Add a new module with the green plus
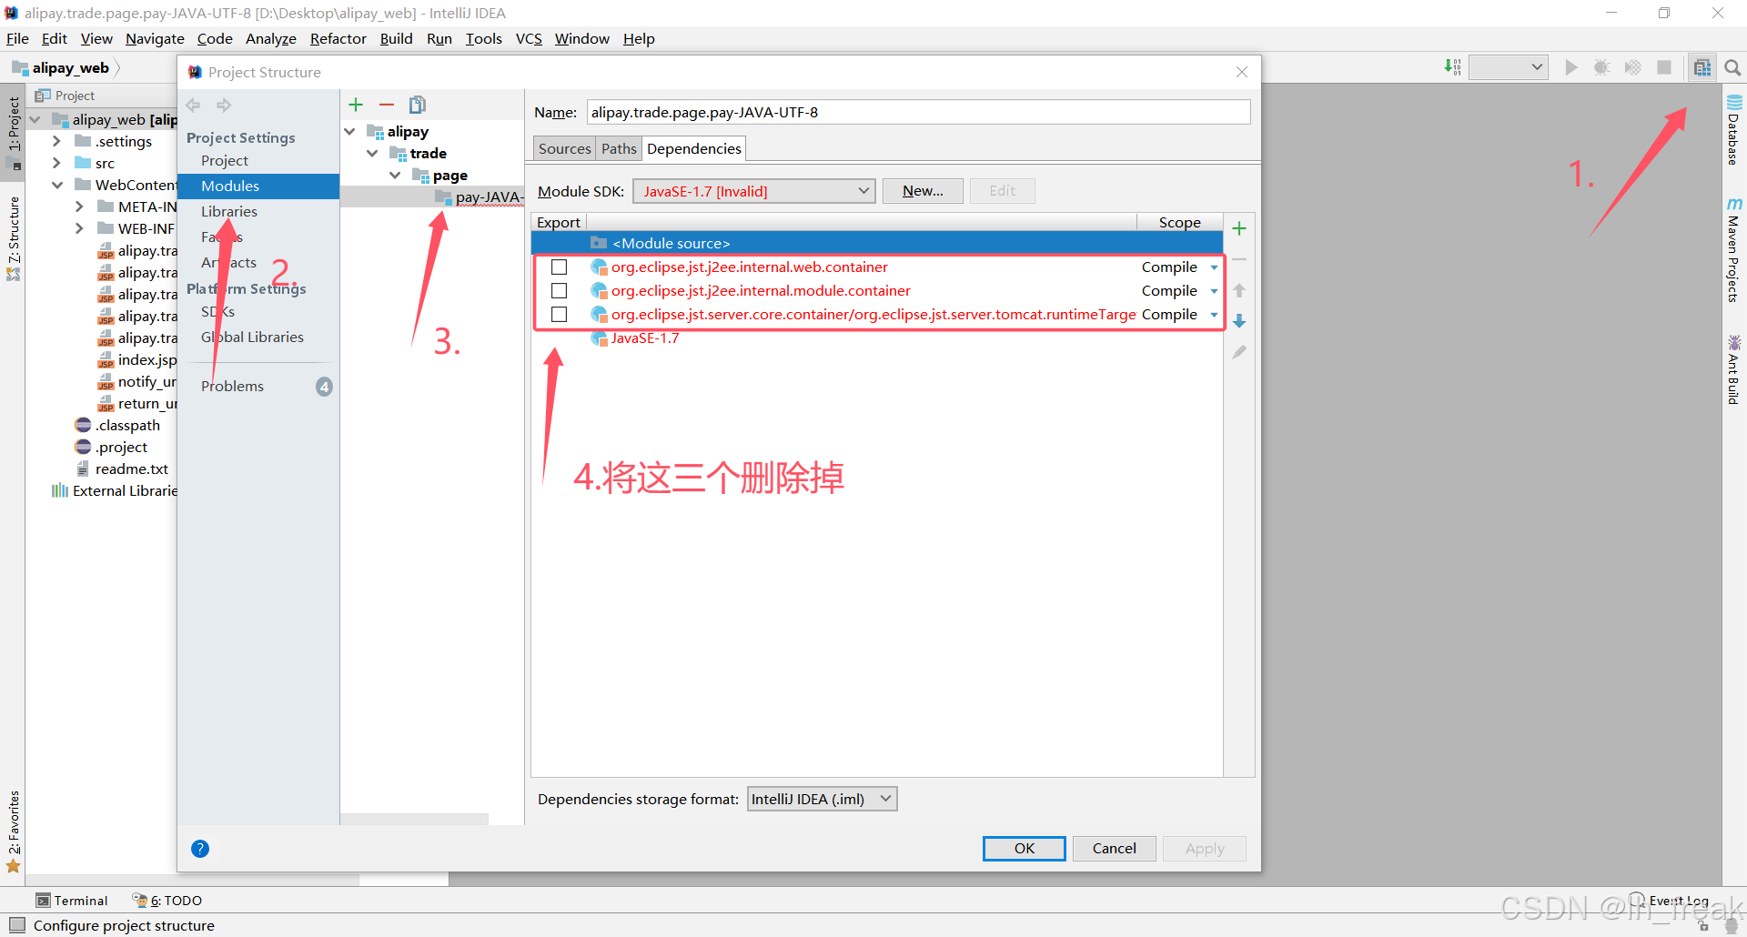 click(356, 105)
